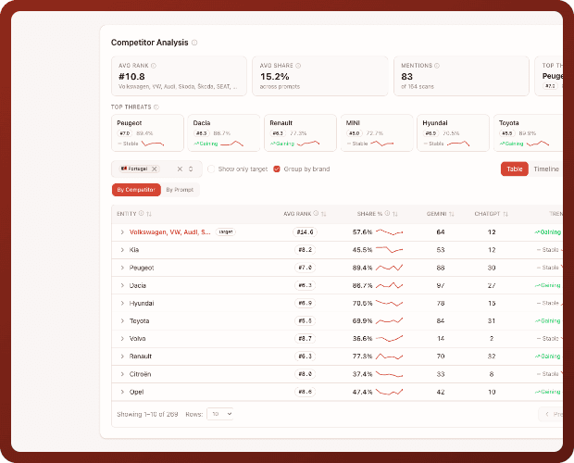Viewport: 574px width, 463px height.
Task: Expand the Toyota table row
Action: click(122, 321)
